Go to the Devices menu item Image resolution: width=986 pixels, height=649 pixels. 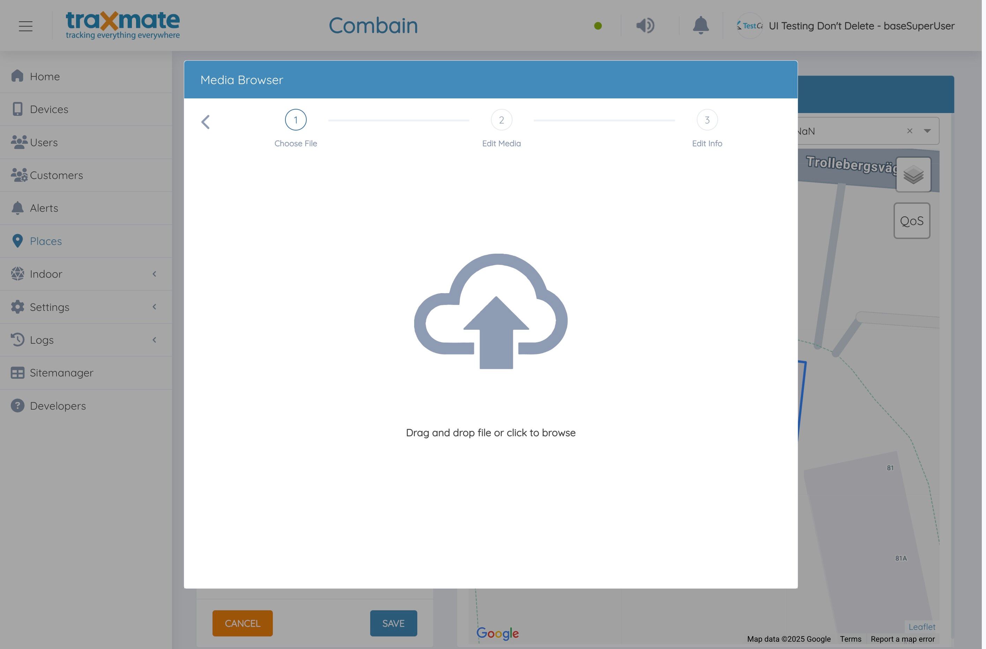tap(49, 110)
